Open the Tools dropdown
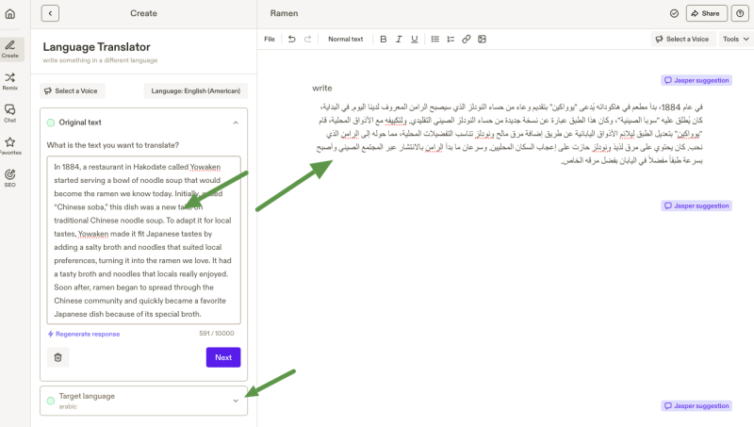Screen dimensions: 754x427 pos(736,39)
